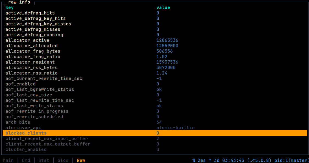Select the aof_last_bgrewrite_status row
Image resolution: width=309 pixels, height=163 pixels.
coord(155,90)
